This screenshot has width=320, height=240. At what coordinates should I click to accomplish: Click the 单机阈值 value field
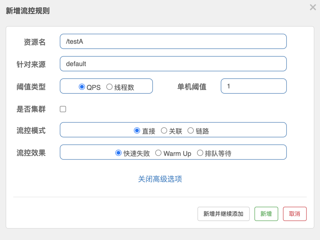point(254,86)
